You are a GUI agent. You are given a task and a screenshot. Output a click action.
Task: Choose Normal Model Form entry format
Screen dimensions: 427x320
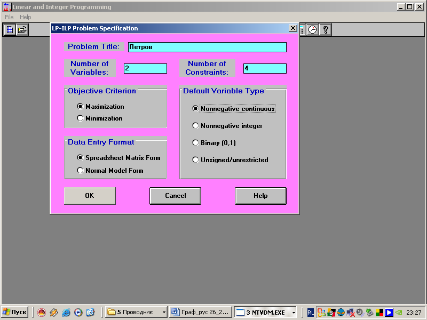click(80, 170)
